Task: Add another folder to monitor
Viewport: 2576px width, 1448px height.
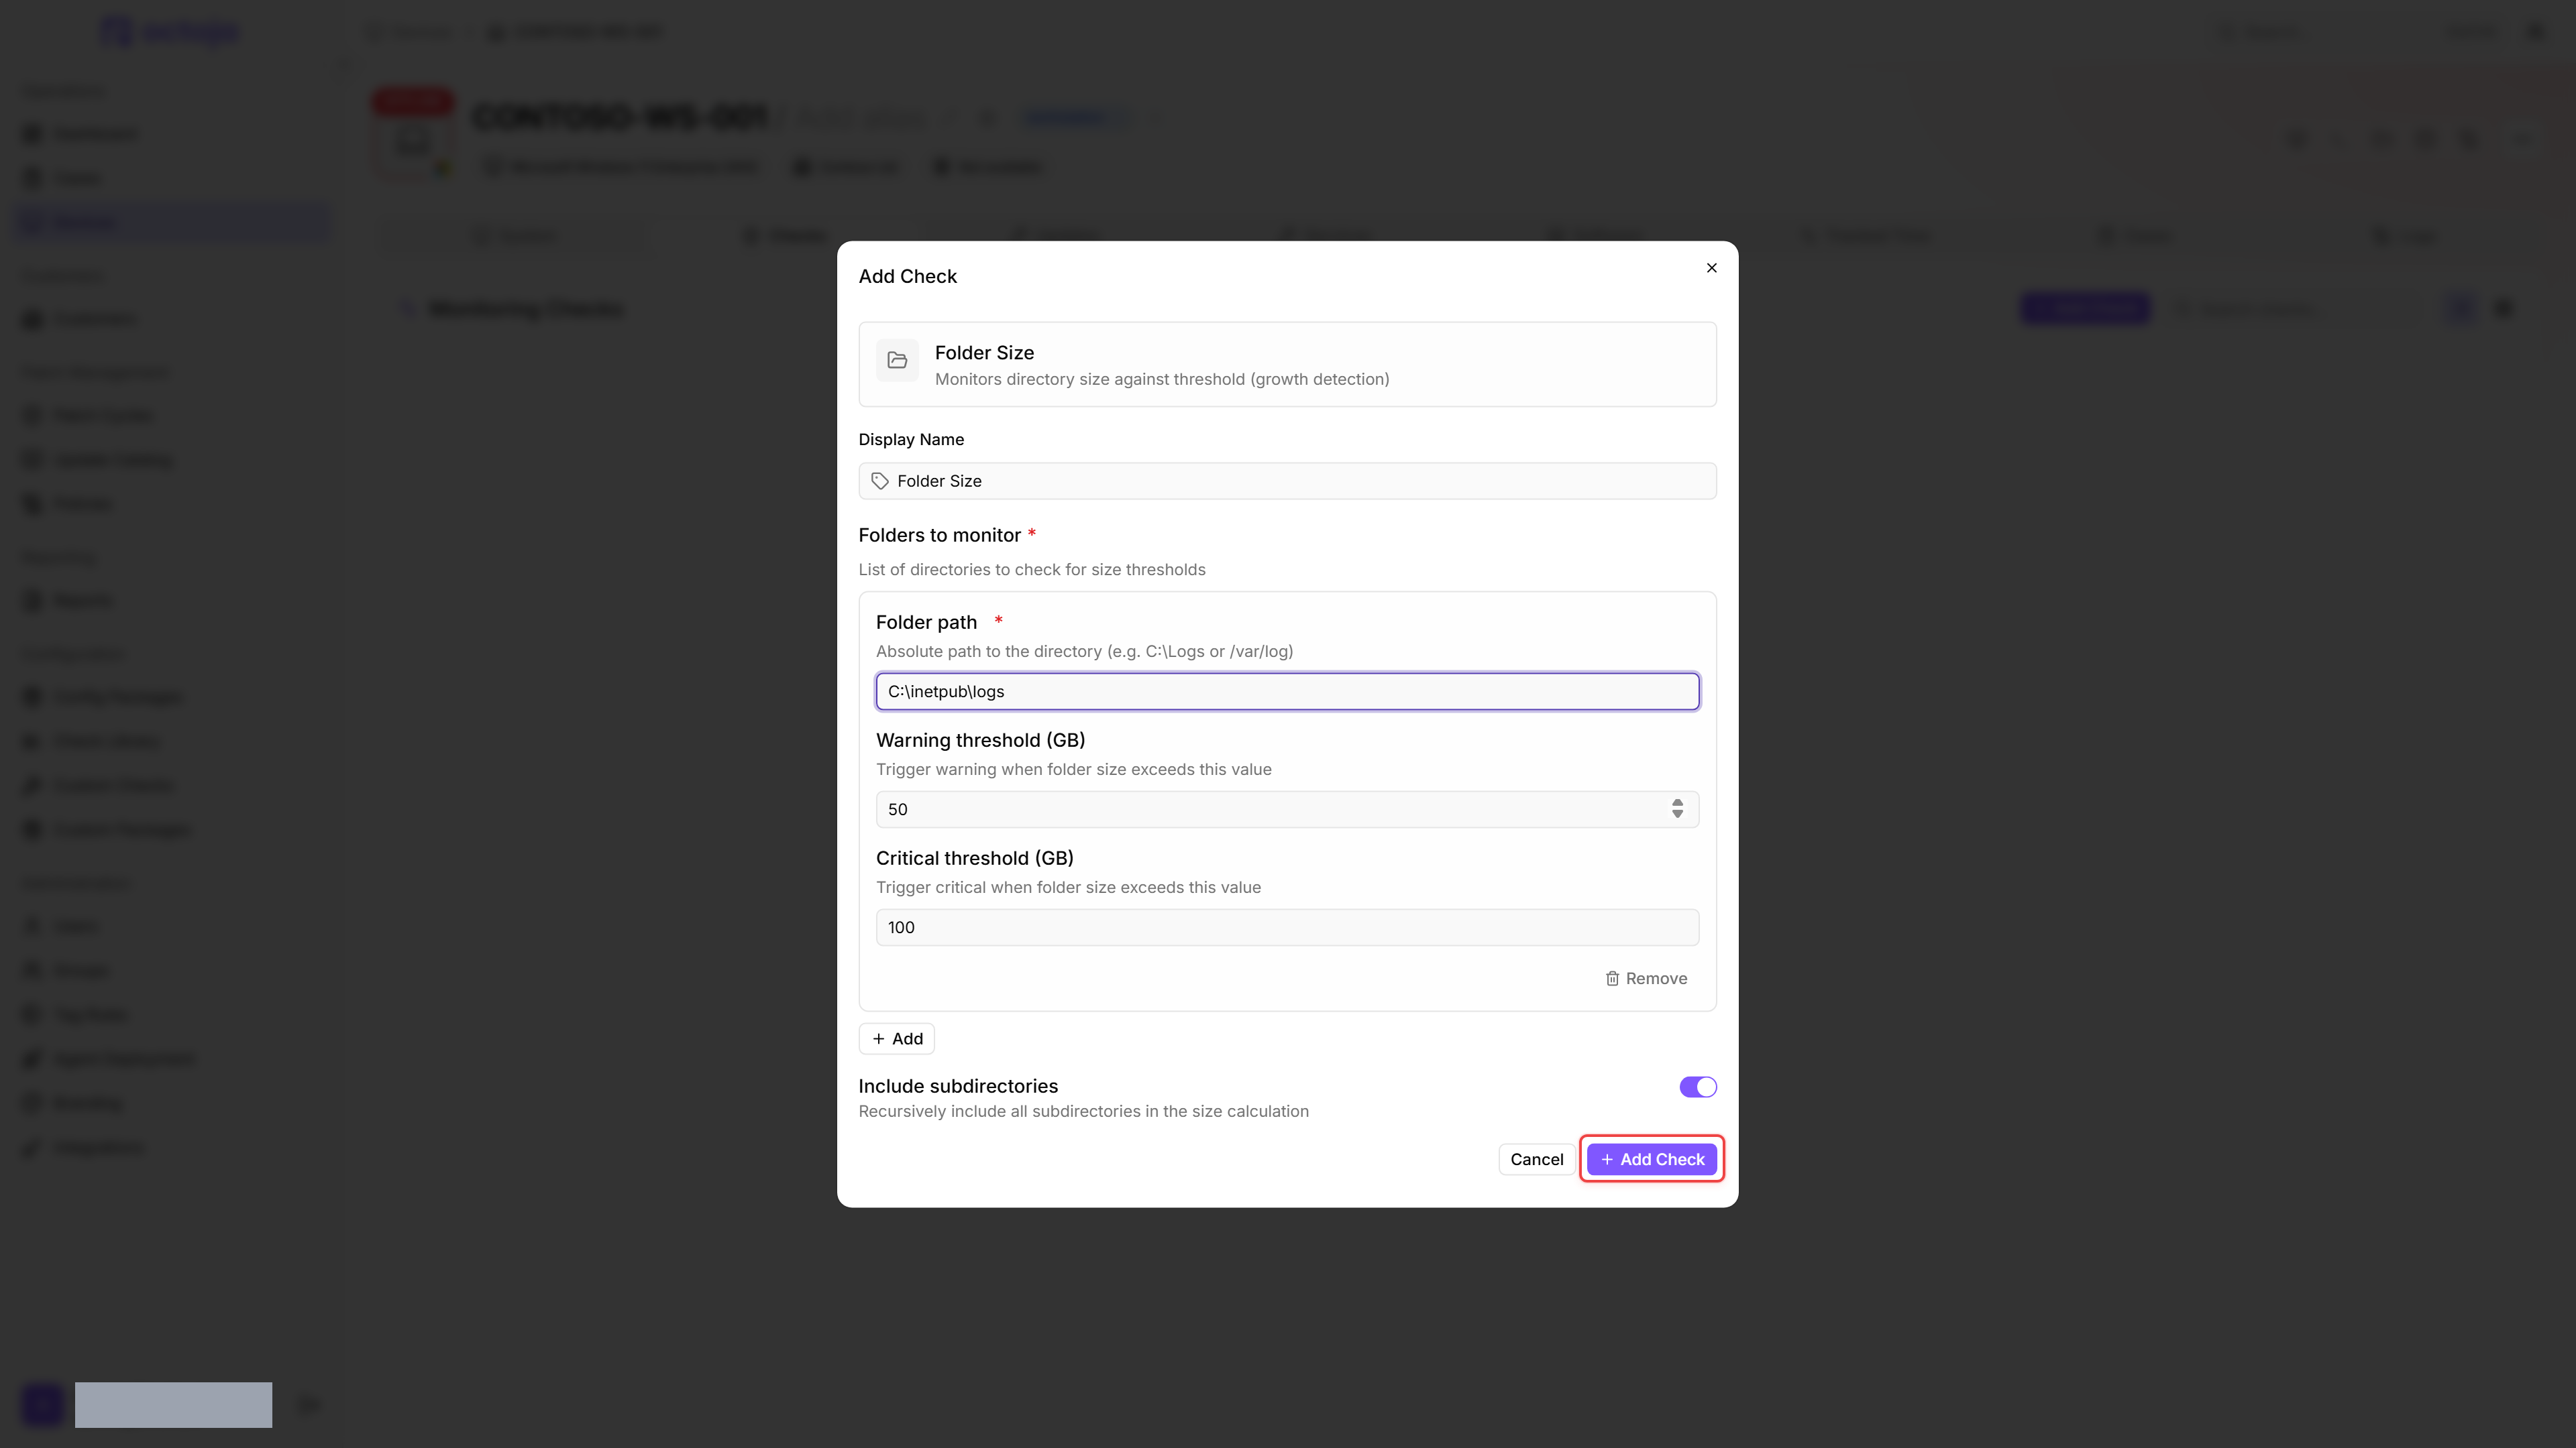Action: point(897,1039)
